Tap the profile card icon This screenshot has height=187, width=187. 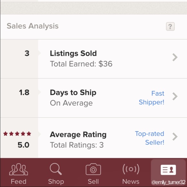coord(168,170)
